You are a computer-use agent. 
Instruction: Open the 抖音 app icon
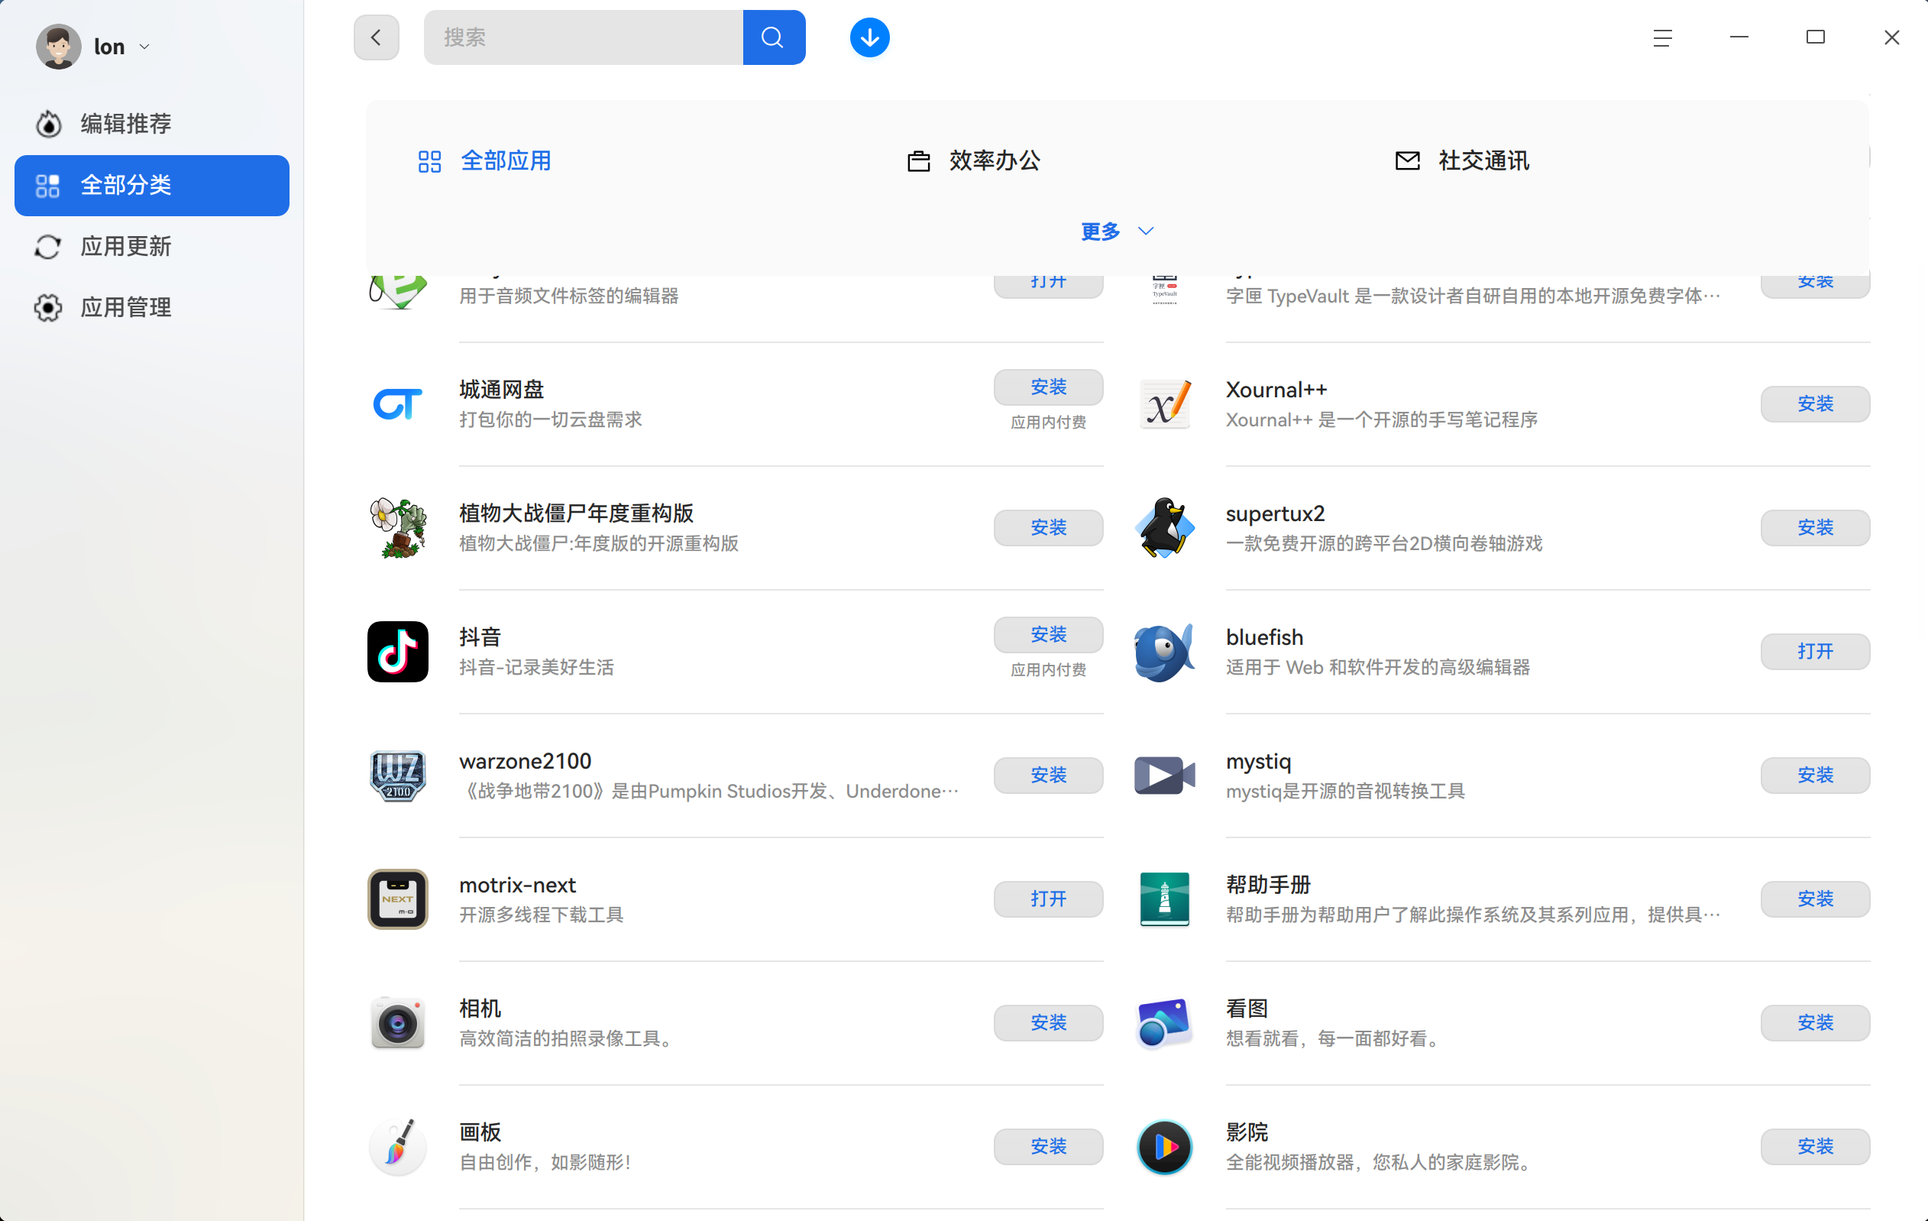397,652
